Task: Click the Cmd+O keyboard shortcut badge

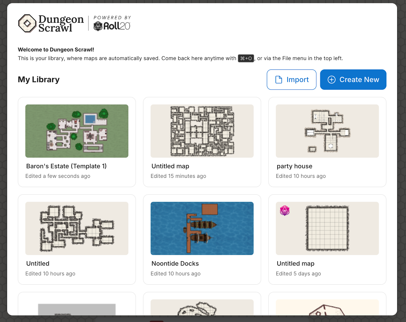Action: point(246,58)
